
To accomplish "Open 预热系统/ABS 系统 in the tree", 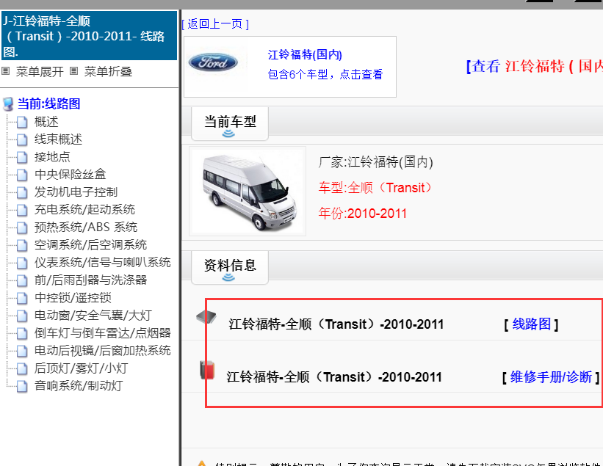I will coord(86,227).
